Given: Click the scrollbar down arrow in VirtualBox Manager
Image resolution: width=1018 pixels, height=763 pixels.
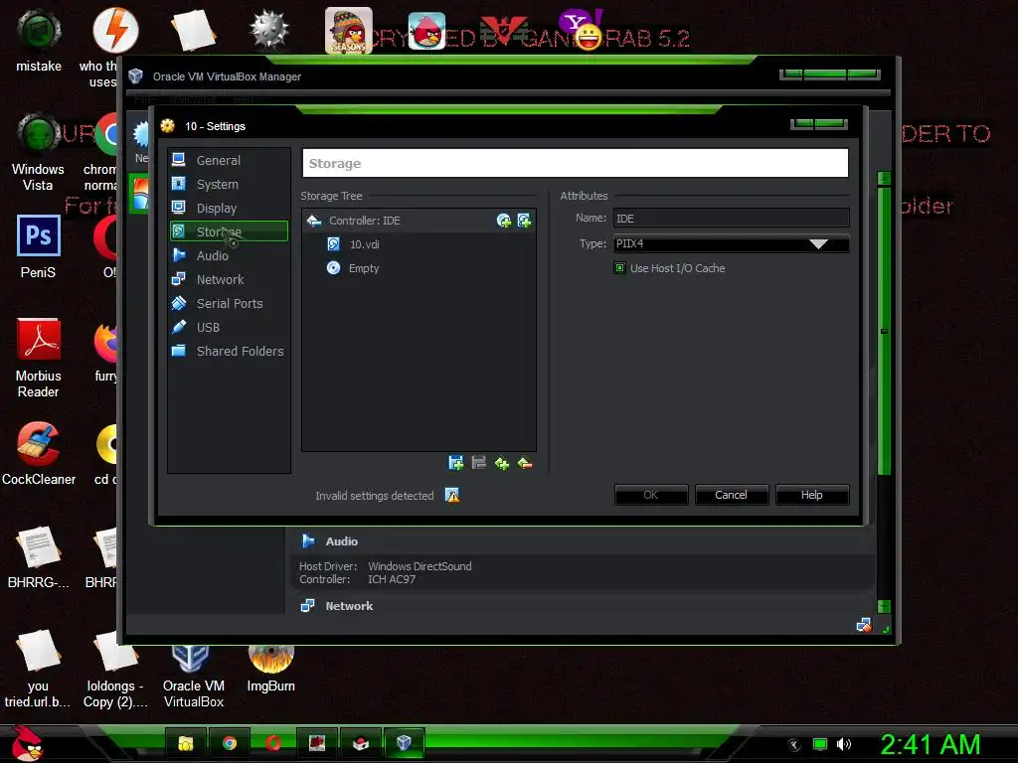Looking at the screenshot, I should pos(884,607).
